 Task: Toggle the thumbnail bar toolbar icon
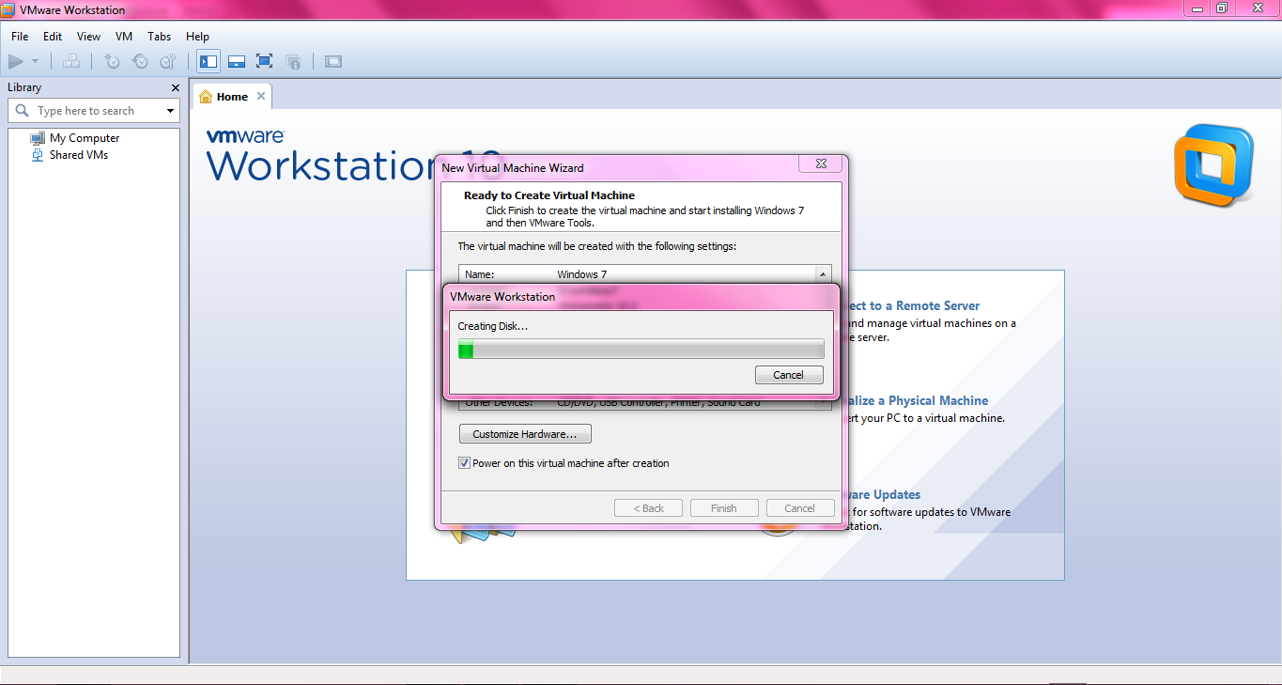click(237, 61)
